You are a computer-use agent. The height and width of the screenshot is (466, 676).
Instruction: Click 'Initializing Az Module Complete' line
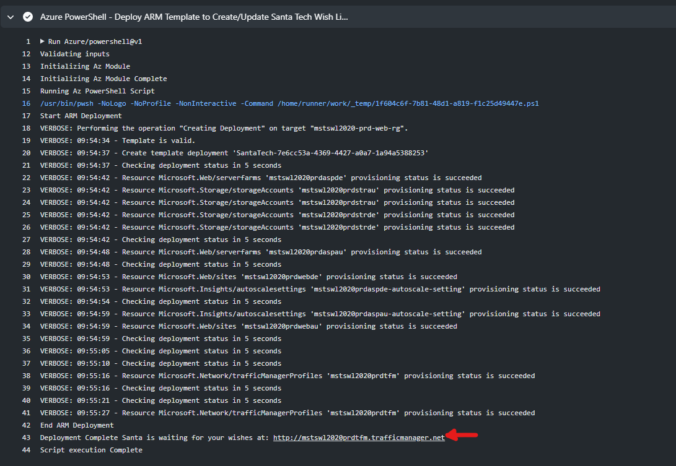click(103, 79)
